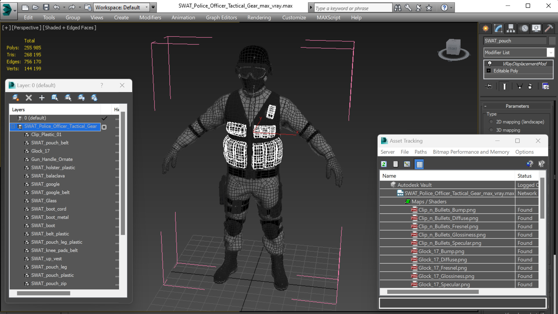Viewport: 558px width, 314px height.
Task: Open Bitmap Performance and Memory menu
Action: [471, 152]
